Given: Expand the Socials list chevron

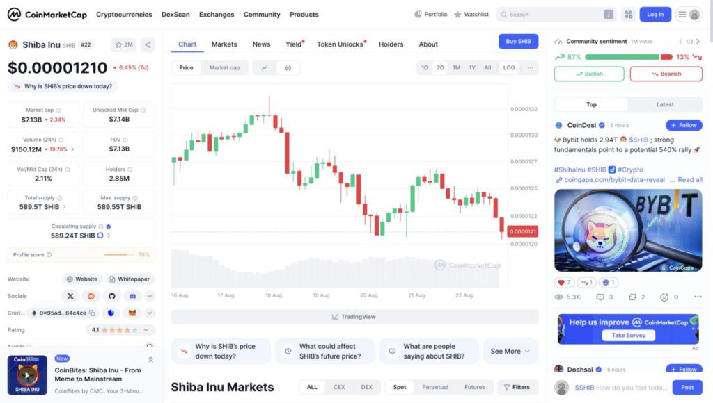Looking at the screenshot, I should (x=149, y=296).
